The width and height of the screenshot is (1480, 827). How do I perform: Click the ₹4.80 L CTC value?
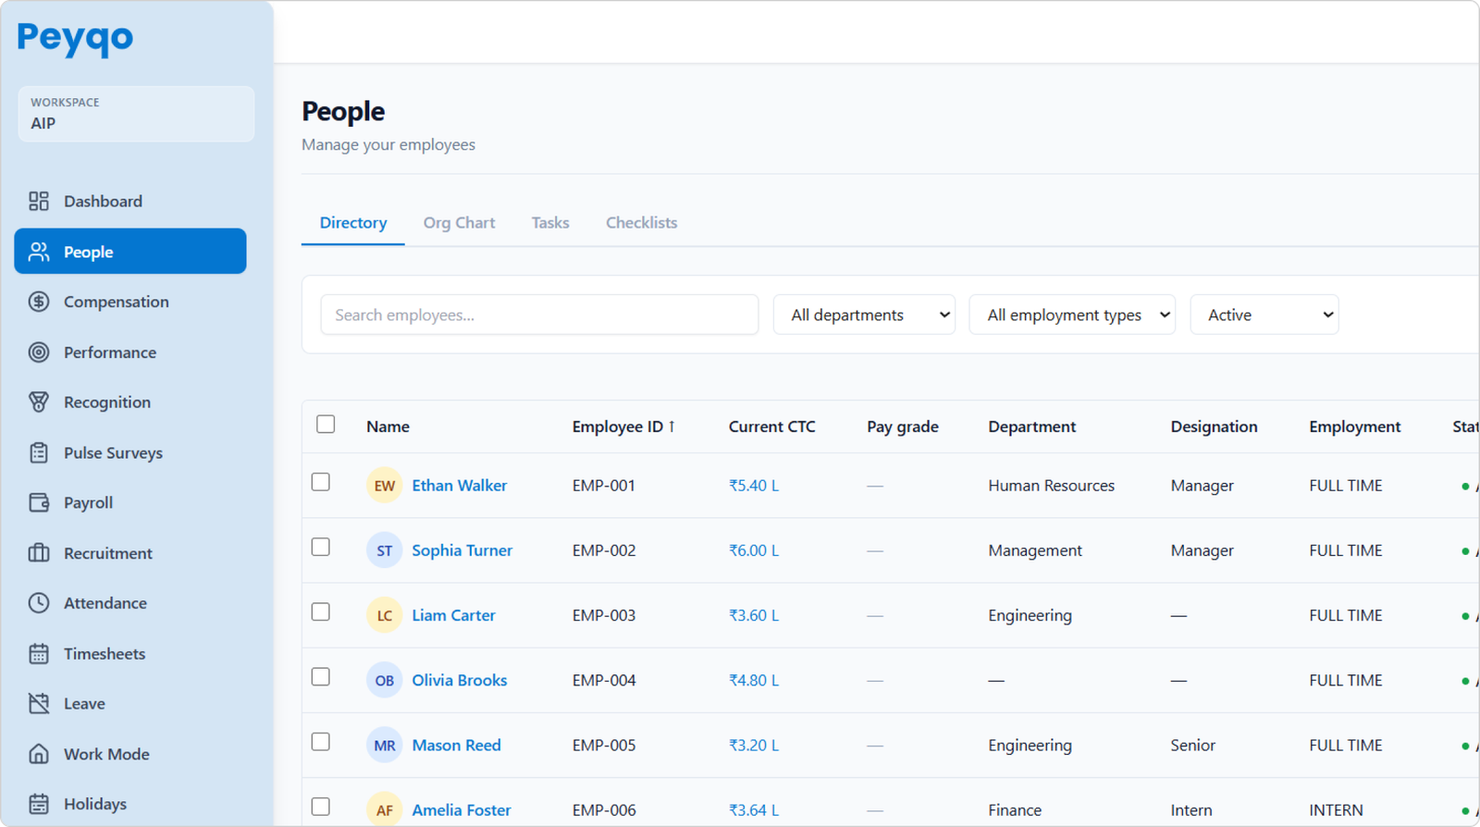[x=754, y=680]
